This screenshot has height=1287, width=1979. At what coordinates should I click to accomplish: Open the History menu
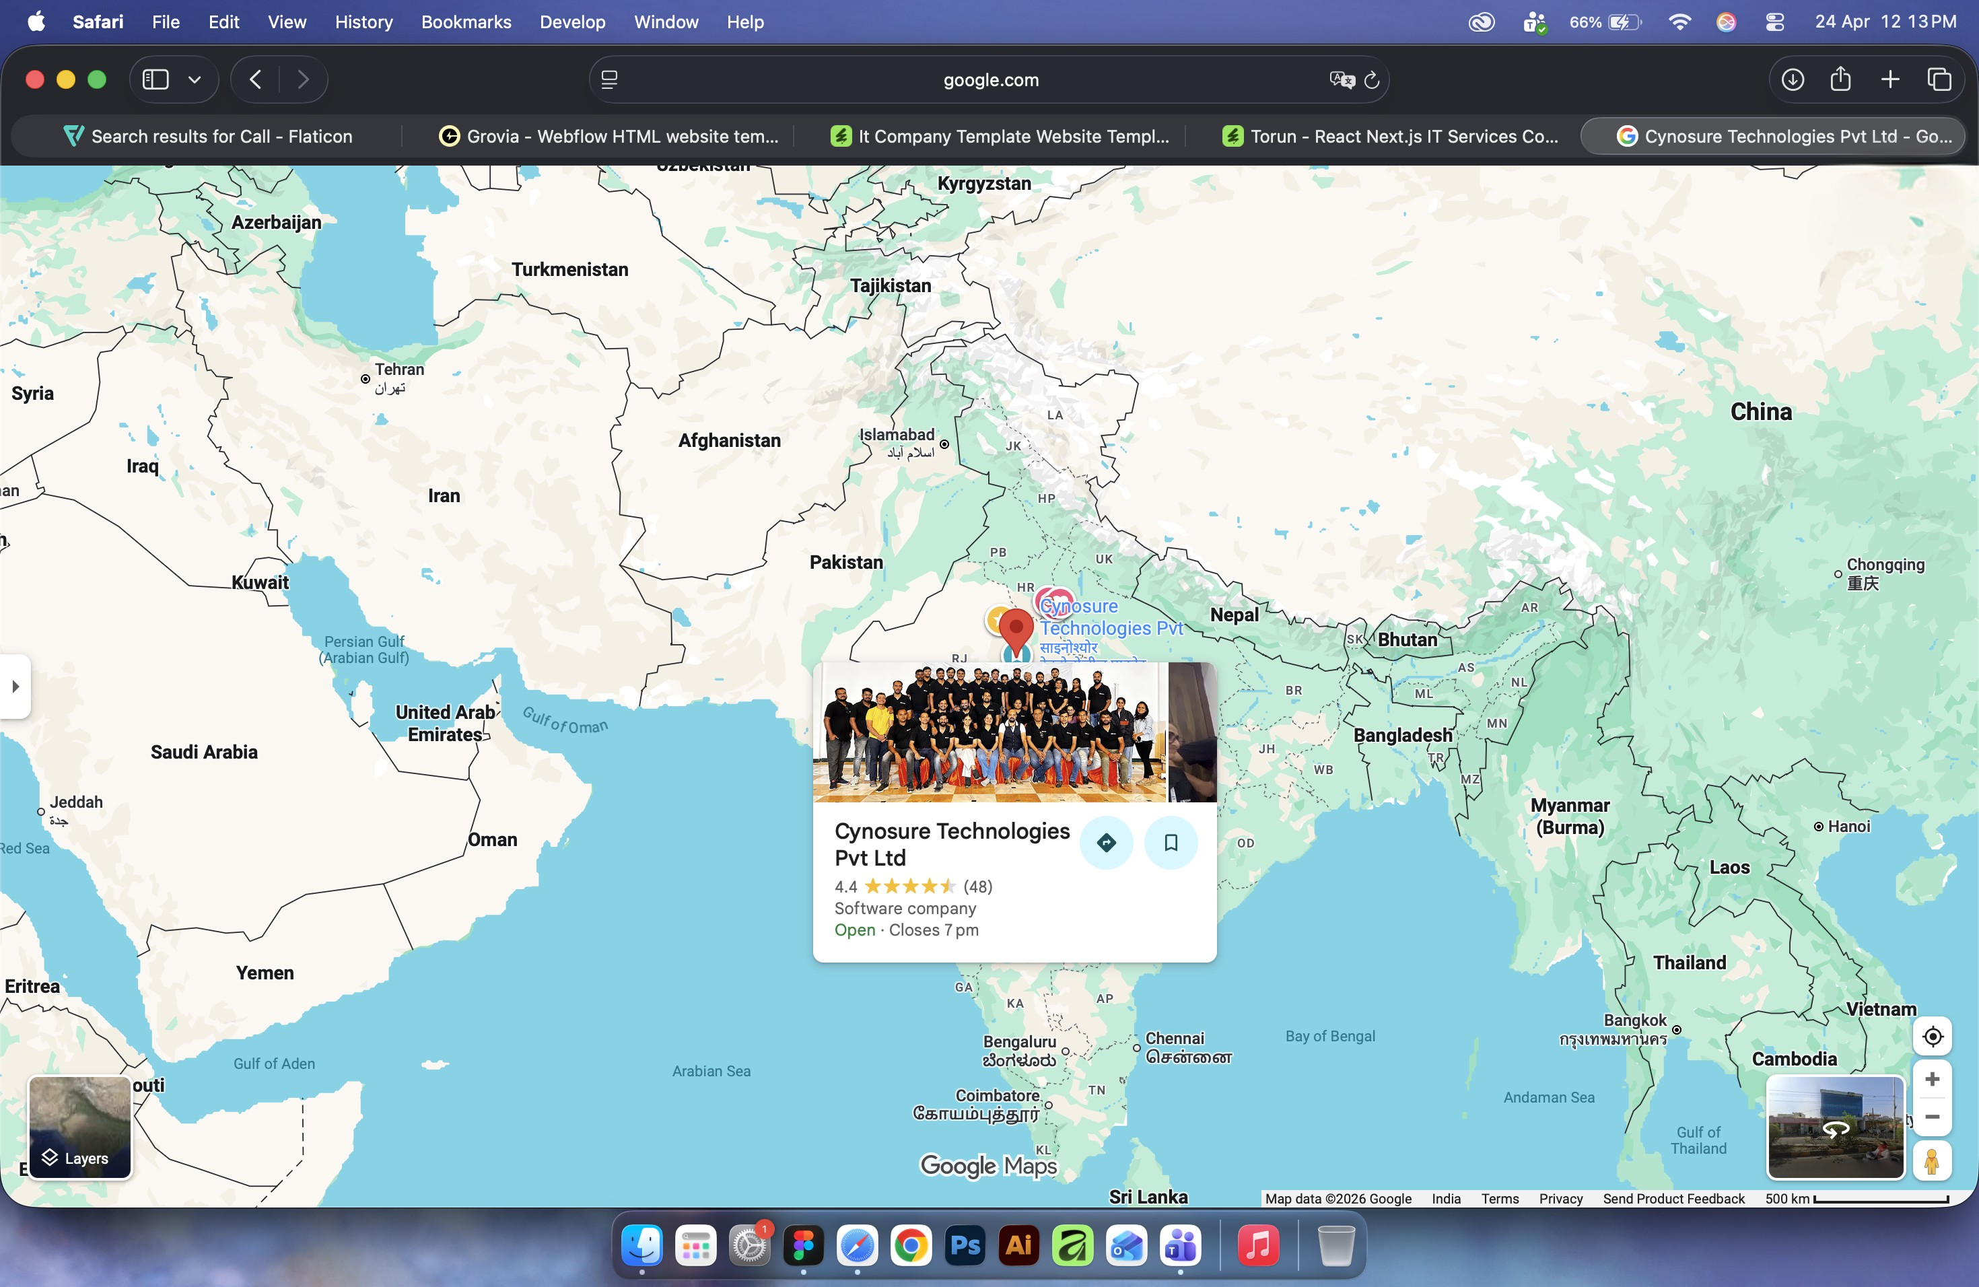tap(363, 22)
